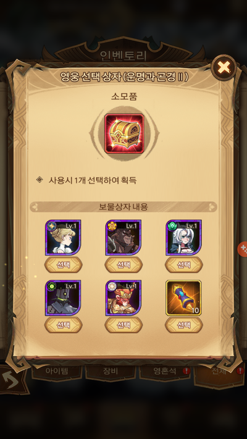Click the red floating button on right edge
Screen dimensions: 247x439
(243, 249)
